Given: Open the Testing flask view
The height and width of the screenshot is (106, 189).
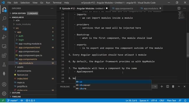Looking at the screenshot, I should point(4,64).
